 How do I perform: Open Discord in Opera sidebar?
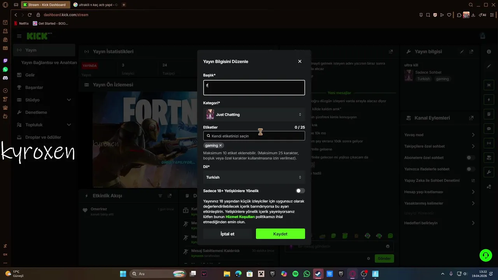point(5,78)
